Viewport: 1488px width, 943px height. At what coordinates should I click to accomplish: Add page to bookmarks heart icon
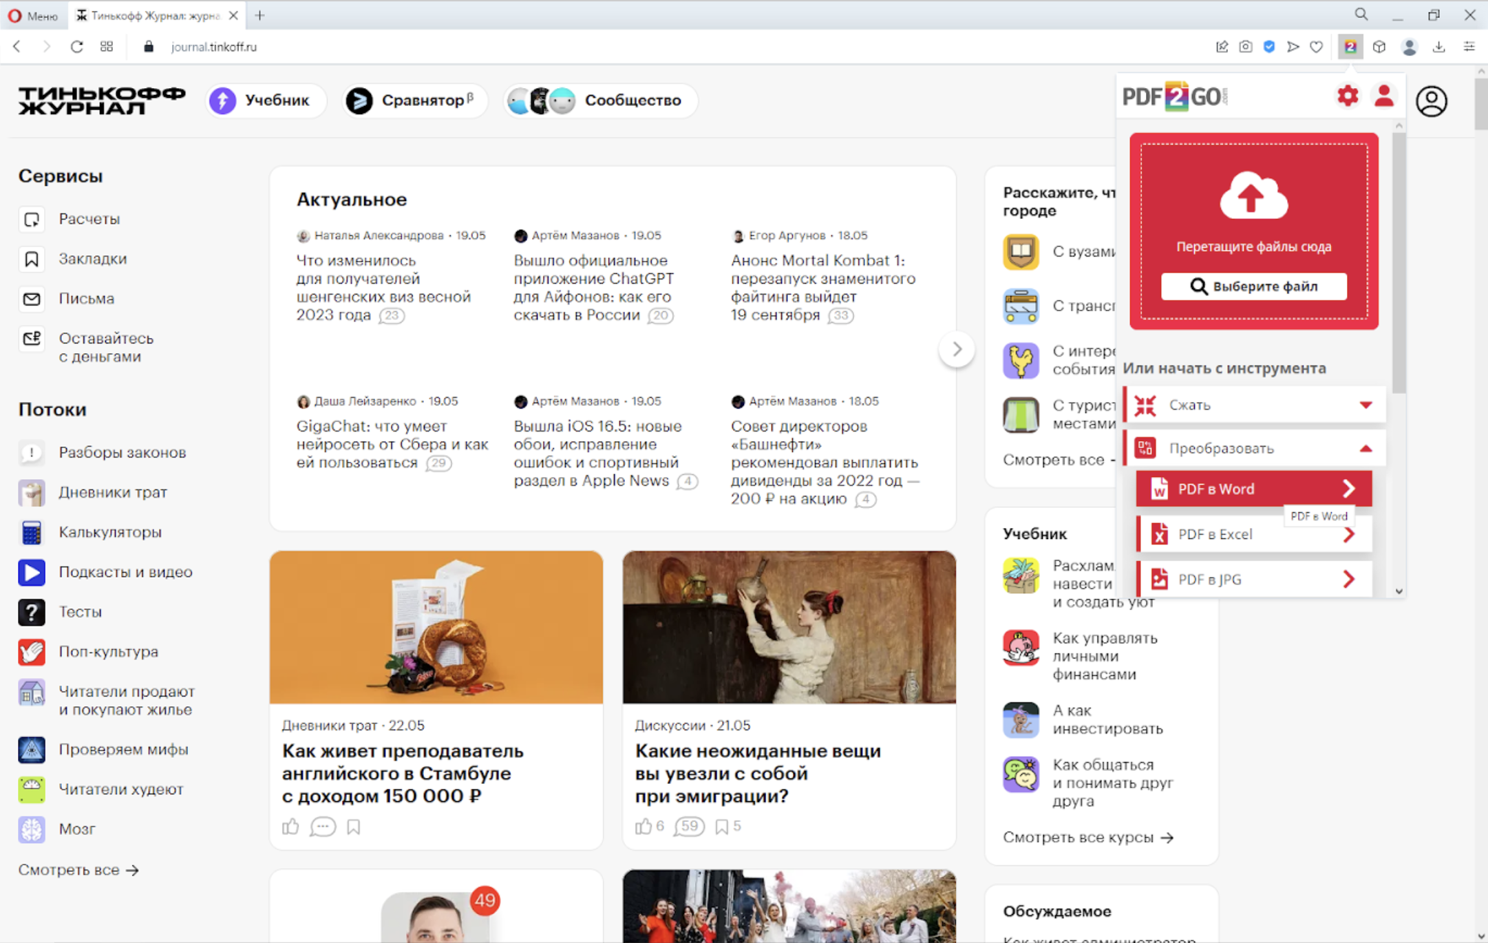[x=1316, y=47]
